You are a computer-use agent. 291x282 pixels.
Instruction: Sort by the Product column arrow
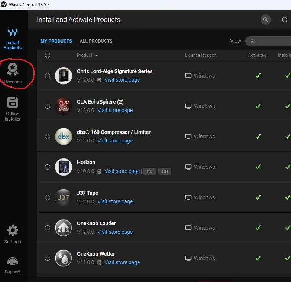coord(96,55)
